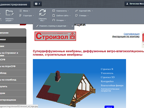144x108 pixels.
Task: Select the компании sidebar menu item
Action: coord(13,33)
